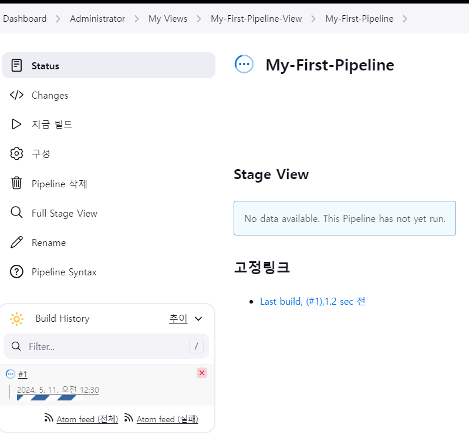Focus the build history Filter field
Image resolution: width=469 pixels, height=438 pixels.
coord(106,346)
